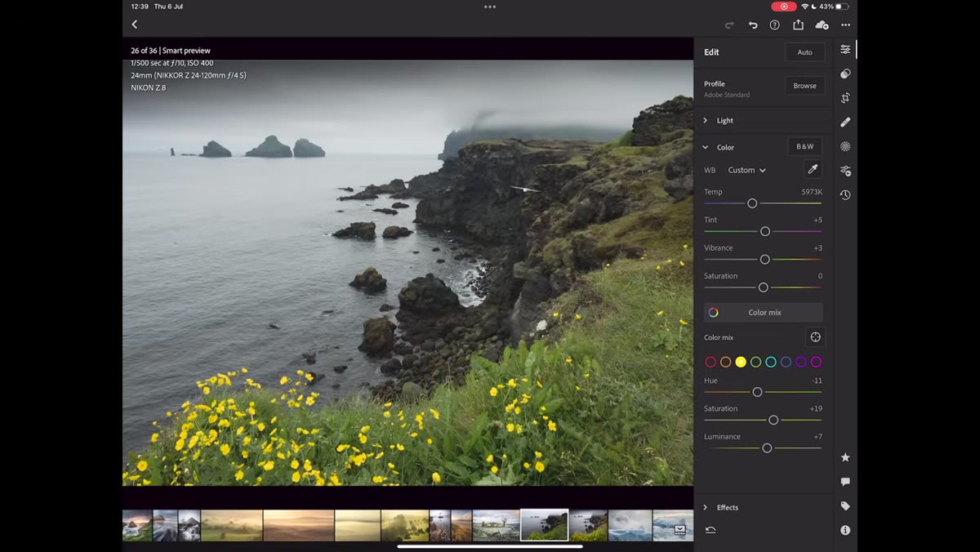
Task: Select the highlighted current filmstrip thumbnail
Action: coord(545,525)
